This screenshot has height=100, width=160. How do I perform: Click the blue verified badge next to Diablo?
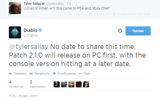click(x=40, y=30)
